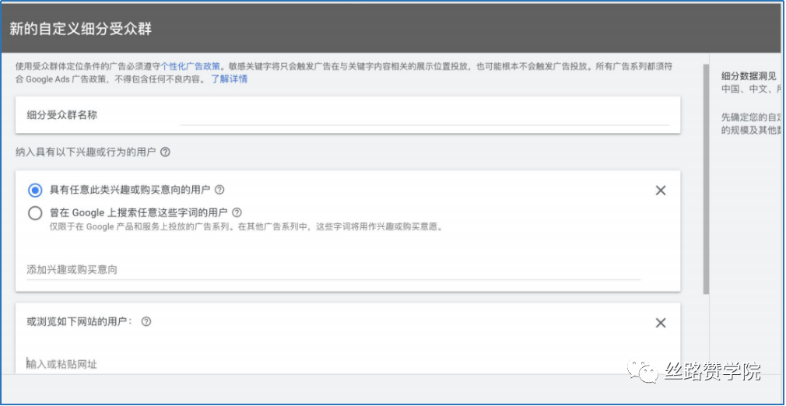This screenshot has width=786, height=406.
Task: Open help icon beside 具有任意此类兴趣或购买意向的用户
Action: point(219,190)
